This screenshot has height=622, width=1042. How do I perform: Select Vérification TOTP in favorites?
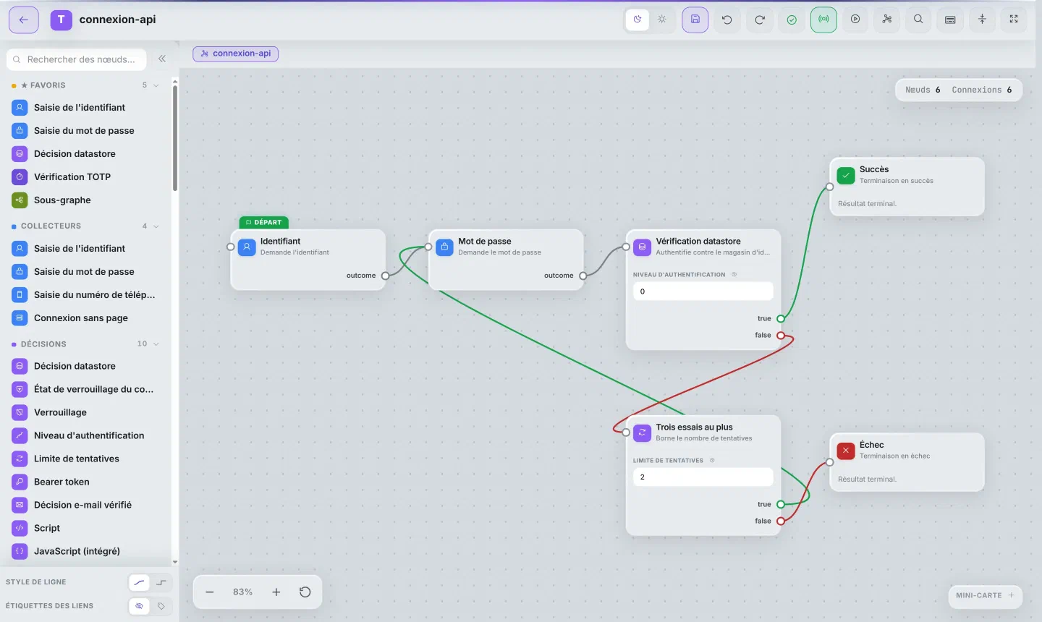[x=85, y=177]
